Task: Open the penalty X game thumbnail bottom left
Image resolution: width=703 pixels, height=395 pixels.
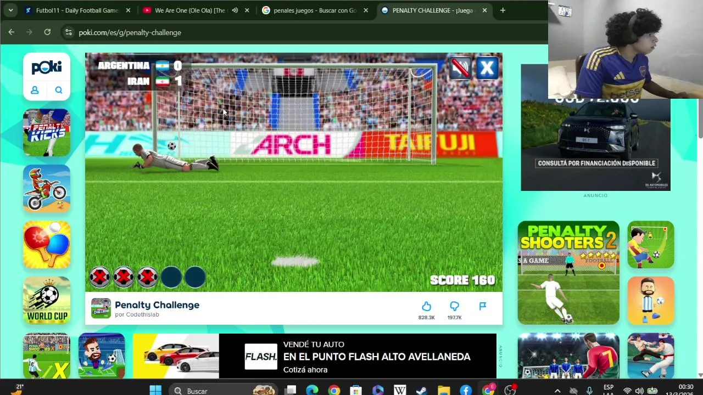Action: pyautogui.click(x=47, y=356)
